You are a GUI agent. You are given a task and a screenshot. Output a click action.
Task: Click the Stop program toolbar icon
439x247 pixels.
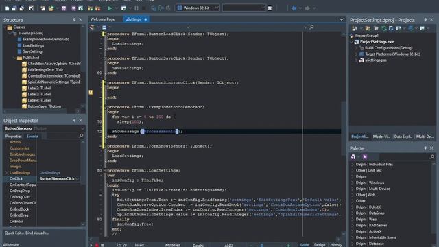pyautogui.click(x=144, y=8)
